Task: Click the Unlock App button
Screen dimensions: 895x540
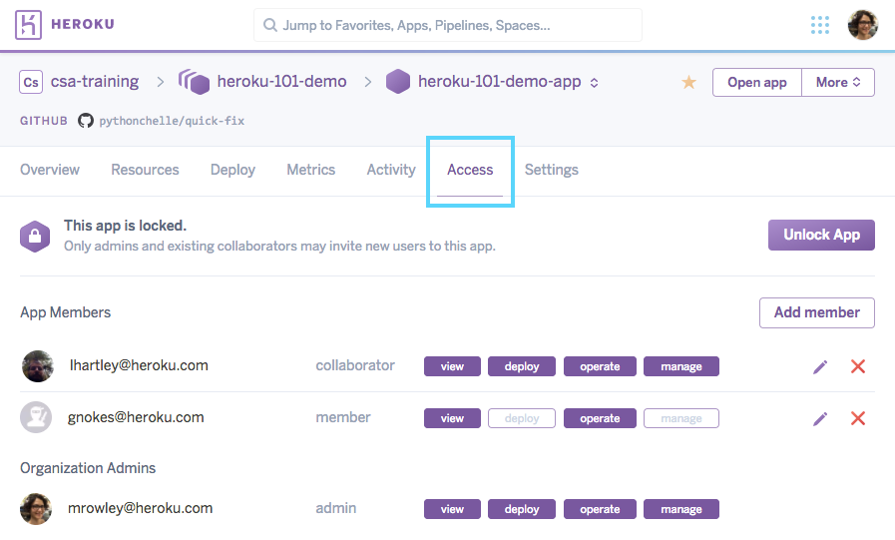Action: point(821,235)
